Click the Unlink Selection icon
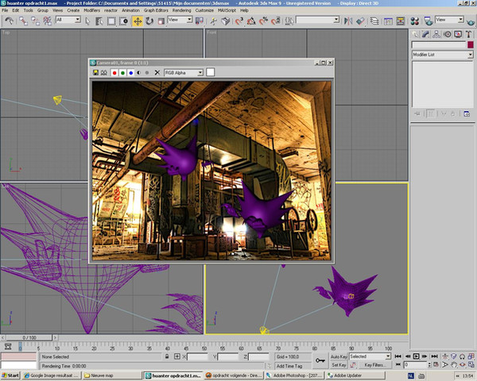Image resolution: width=477 pixels, height=381 pixels. click(35, 21)
